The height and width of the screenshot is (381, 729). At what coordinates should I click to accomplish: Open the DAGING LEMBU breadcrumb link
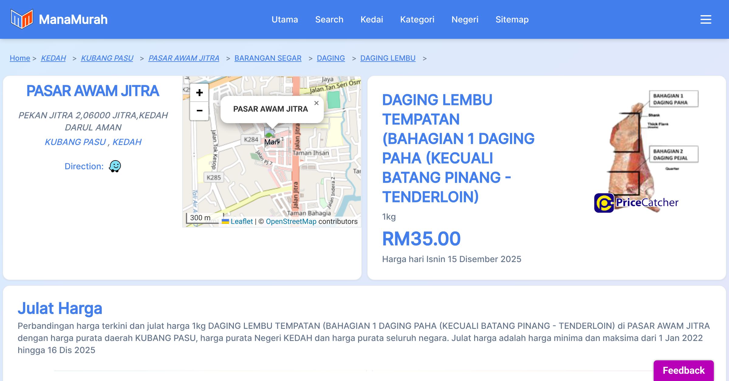pos(388,58)
